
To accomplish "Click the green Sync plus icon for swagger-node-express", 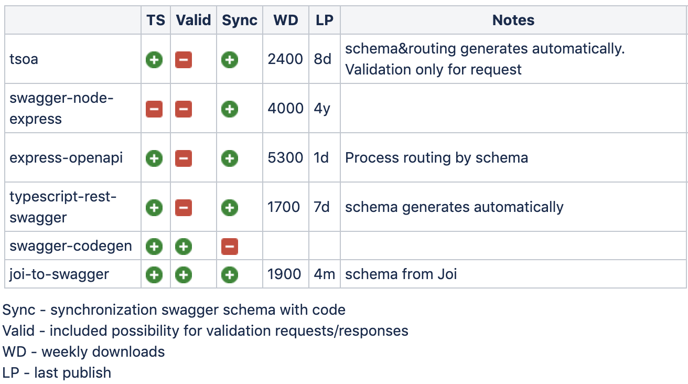I will tap(229, 109).
